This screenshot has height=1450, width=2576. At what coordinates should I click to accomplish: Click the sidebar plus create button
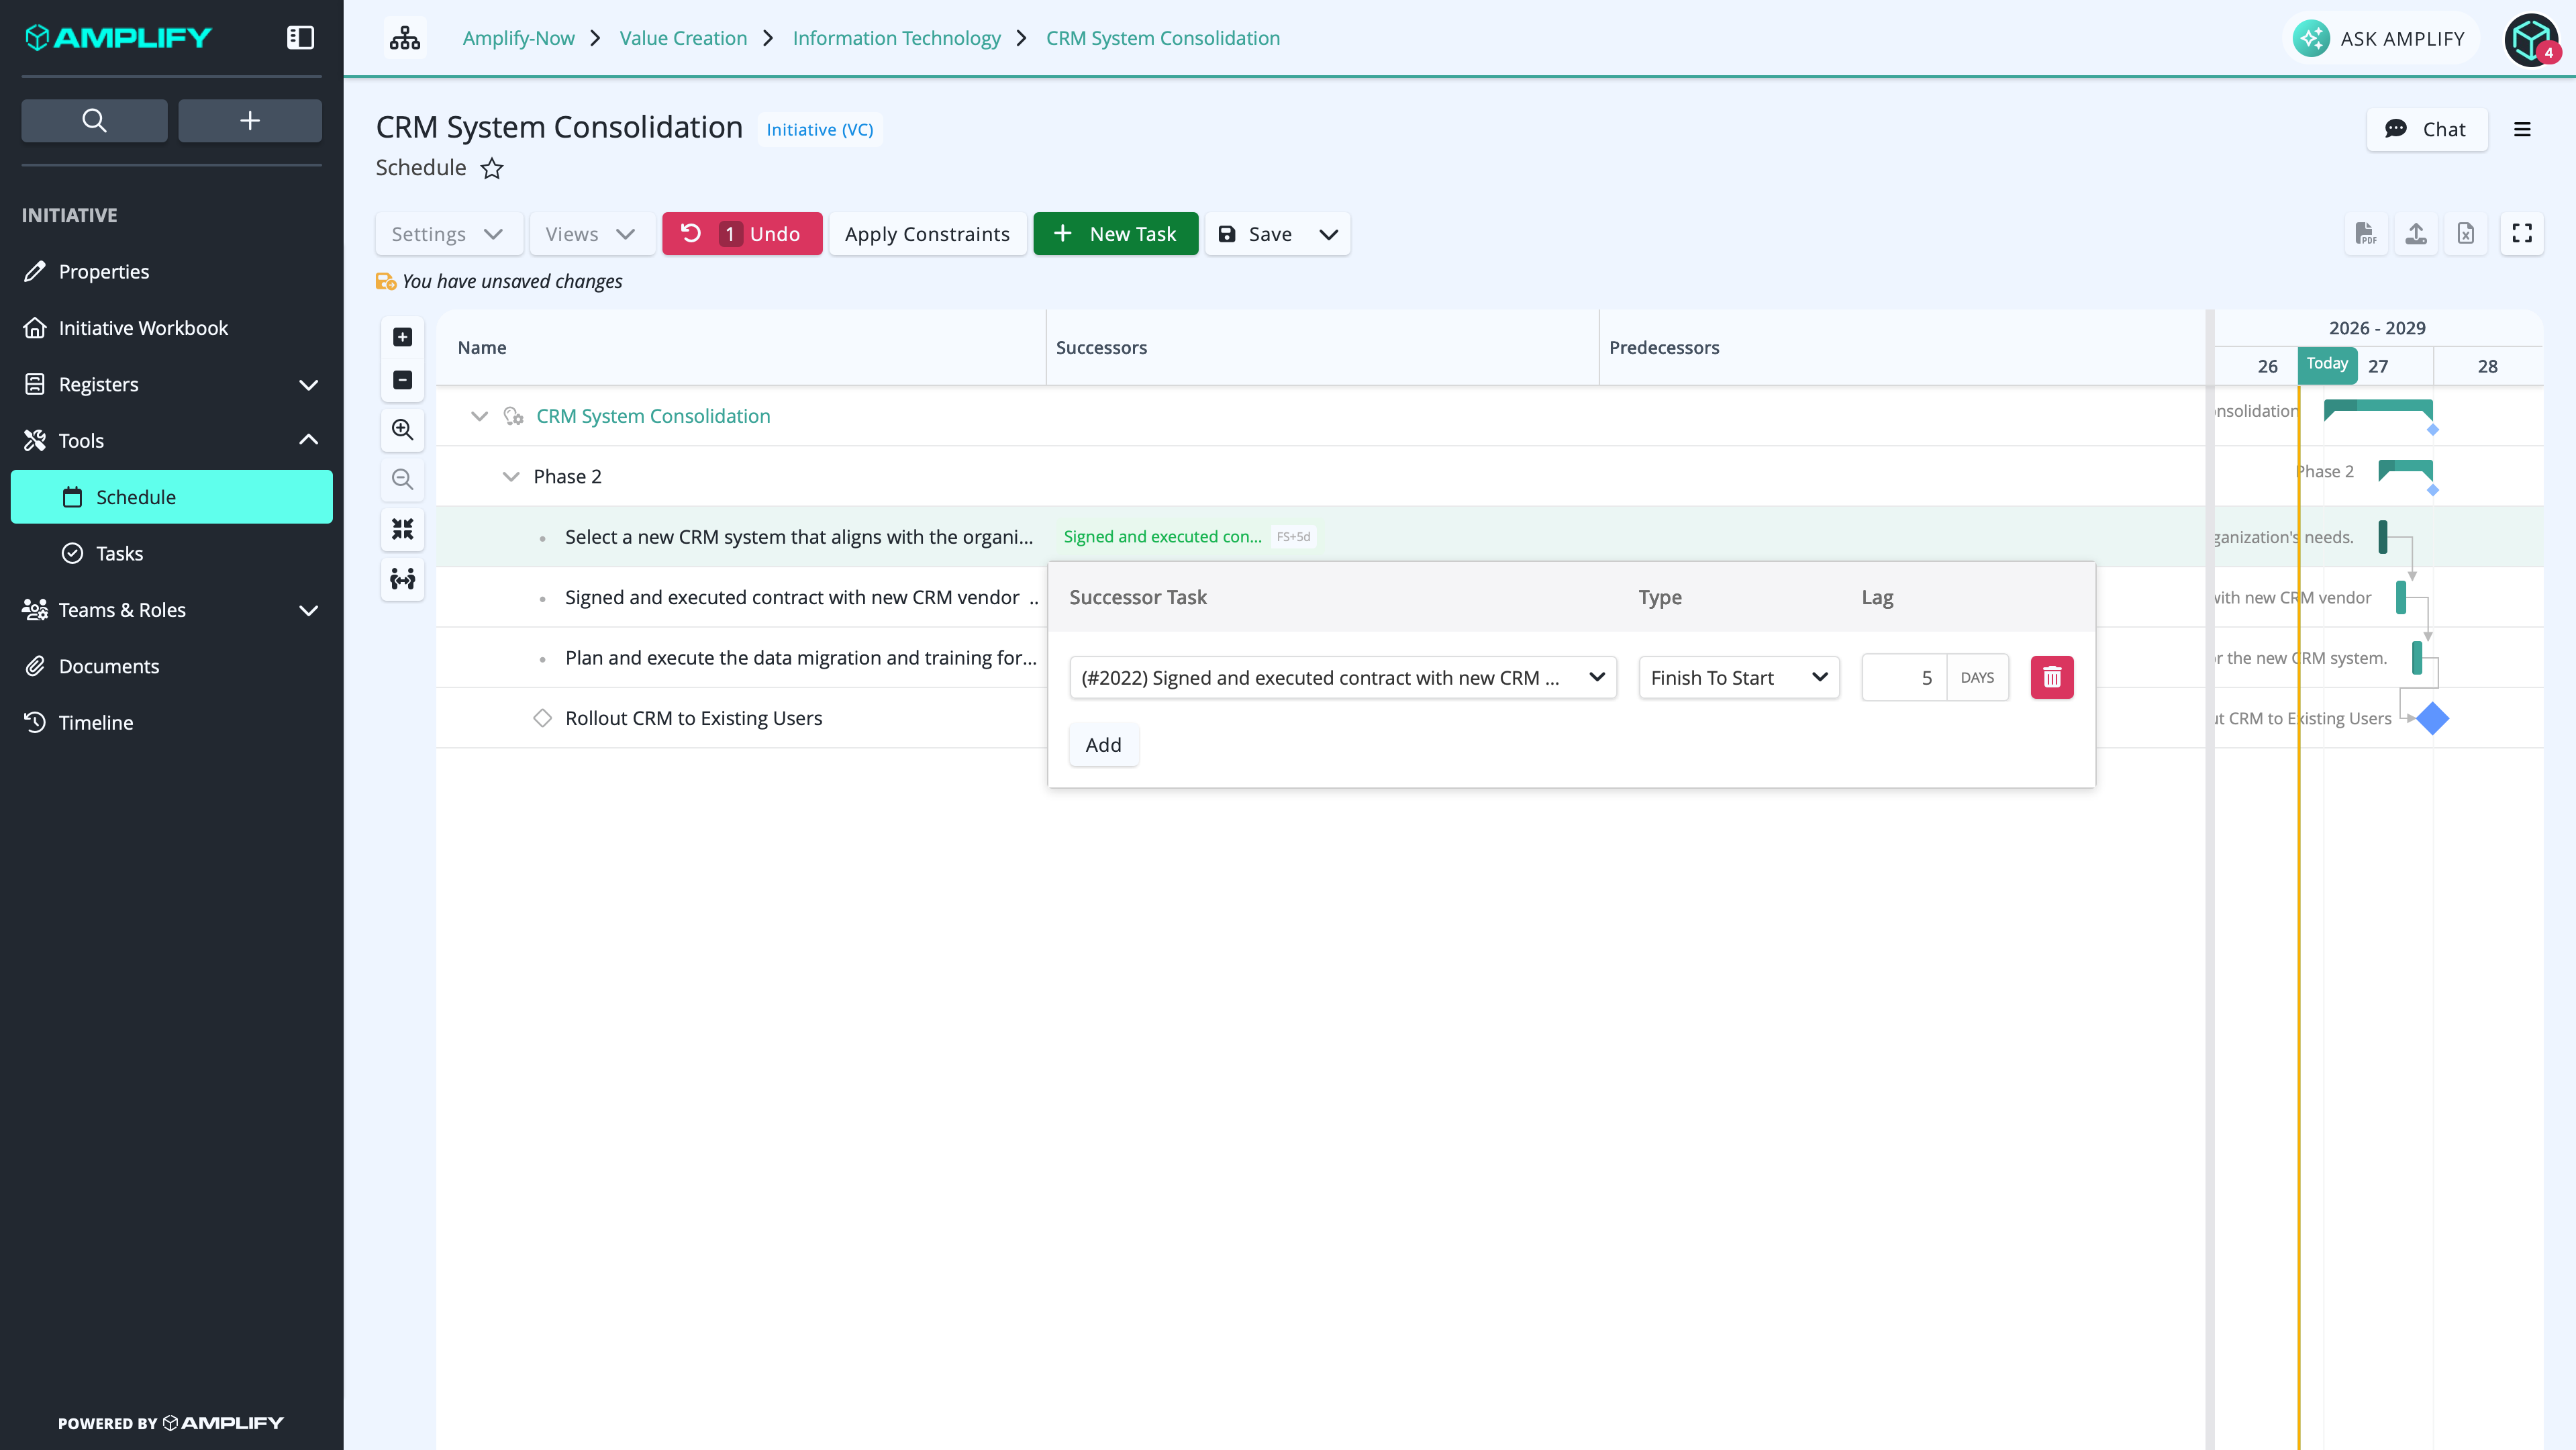click(x=250, y=120)
